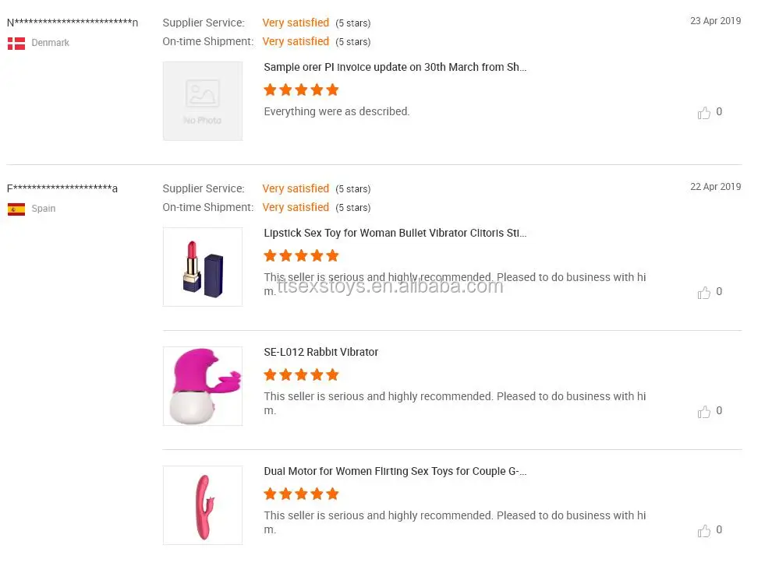Open the Dual Motor for Women title
Image resolution: width=779 pixels, height=573 pixels.
395,472
